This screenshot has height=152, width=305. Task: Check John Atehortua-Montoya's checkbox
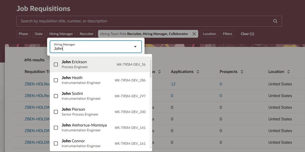[x=56, y=128]
